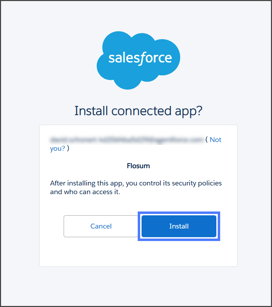272x307 pixels.
Task: Dismiss the dialog using Cancel
Action: (101, 226)
